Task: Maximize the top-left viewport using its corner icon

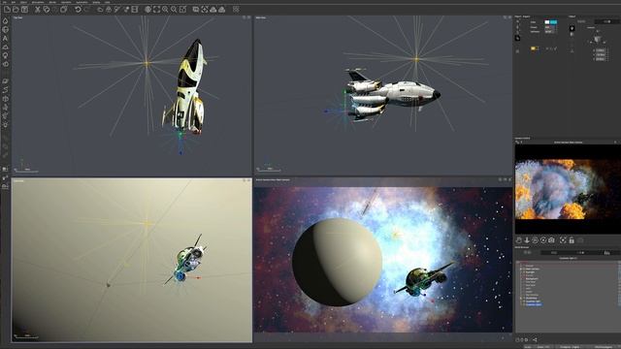Action: (x=248, y=17)
